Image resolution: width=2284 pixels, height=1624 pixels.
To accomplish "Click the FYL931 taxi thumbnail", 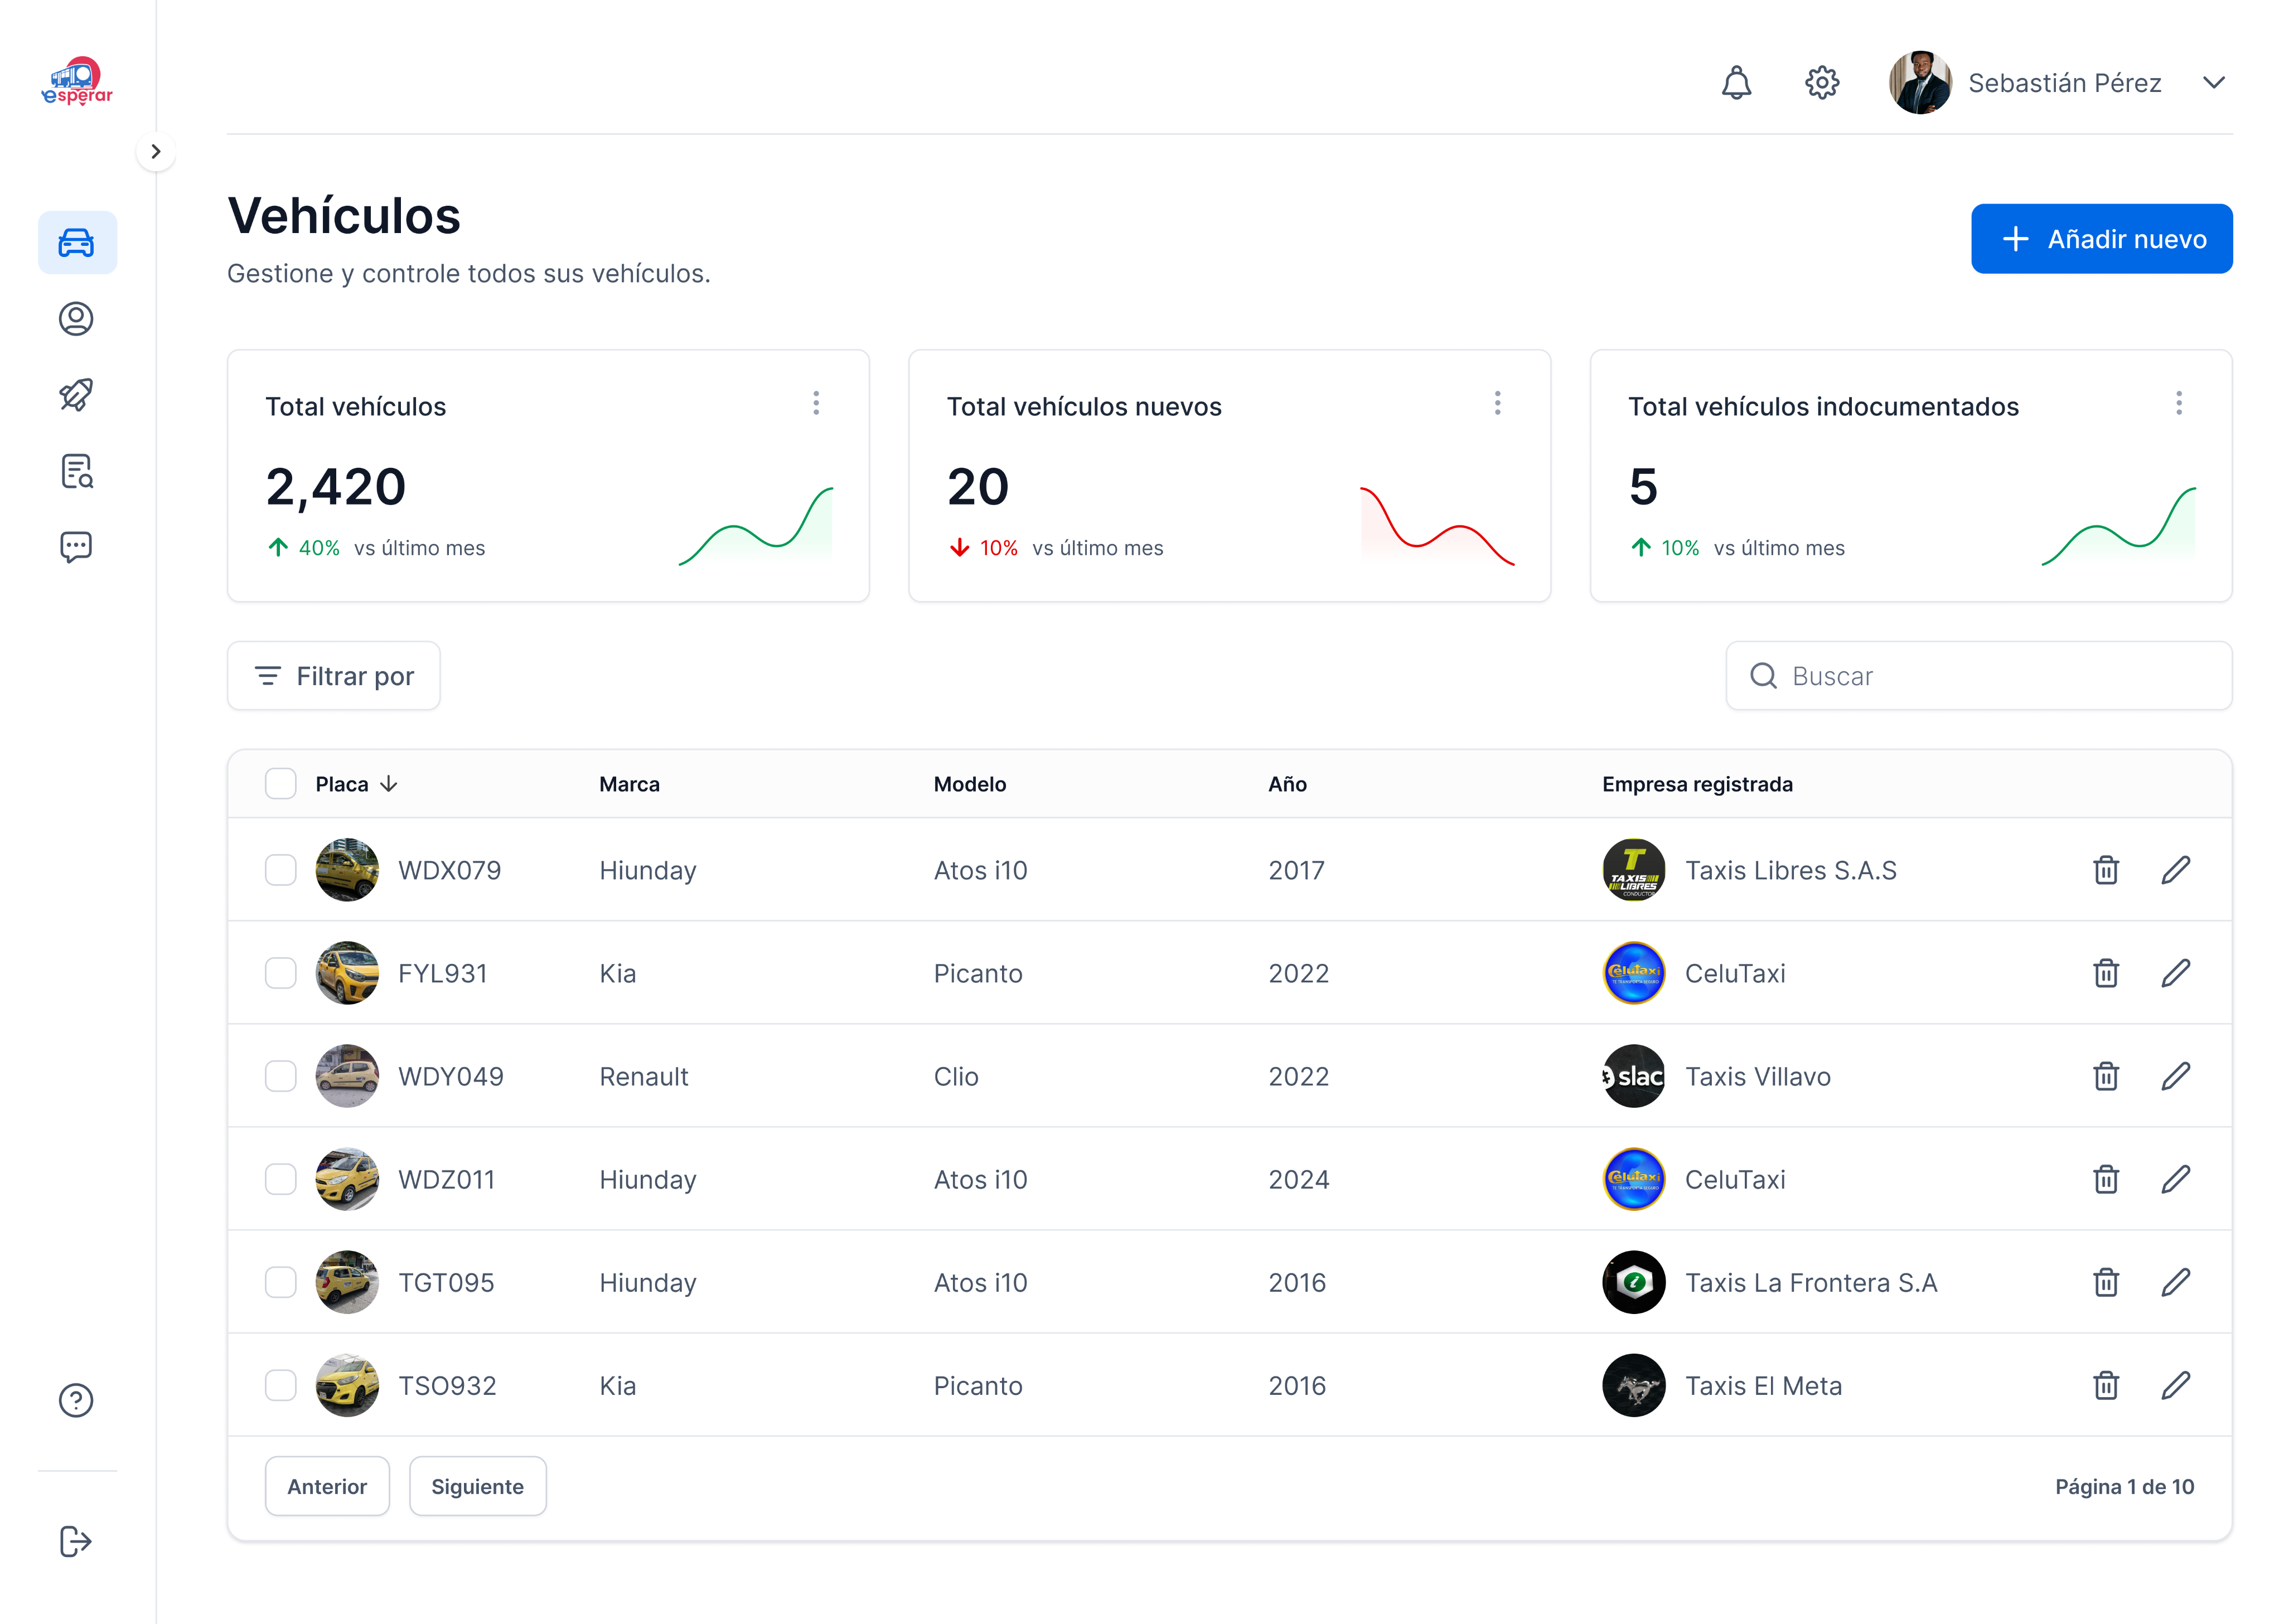I will (x=347, y=973).
